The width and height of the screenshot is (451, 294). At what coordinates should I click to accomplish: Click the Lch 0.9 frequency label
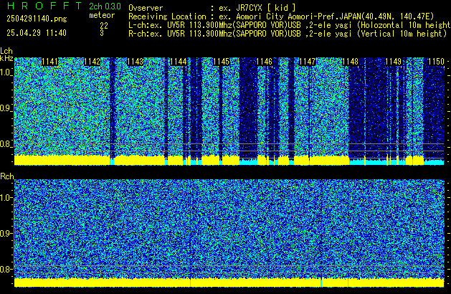pos(5,108)
